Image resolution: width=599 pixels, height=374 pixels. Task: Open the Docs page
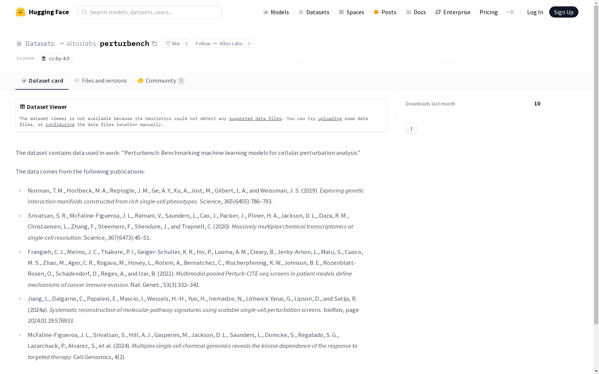(416, 12)
